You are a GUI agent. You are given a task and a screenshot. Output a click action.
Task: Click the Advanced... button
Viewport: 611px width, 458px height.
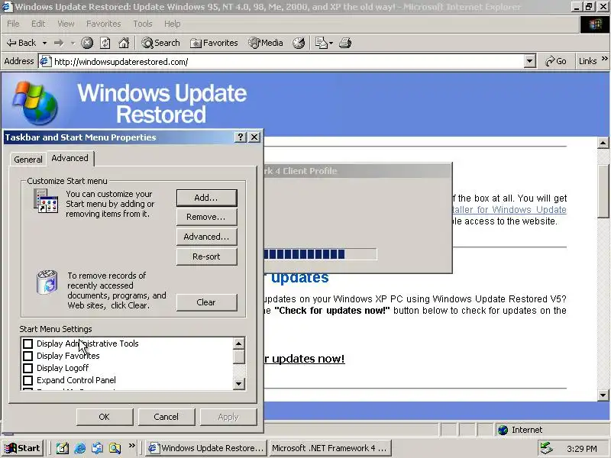(206, 237)
